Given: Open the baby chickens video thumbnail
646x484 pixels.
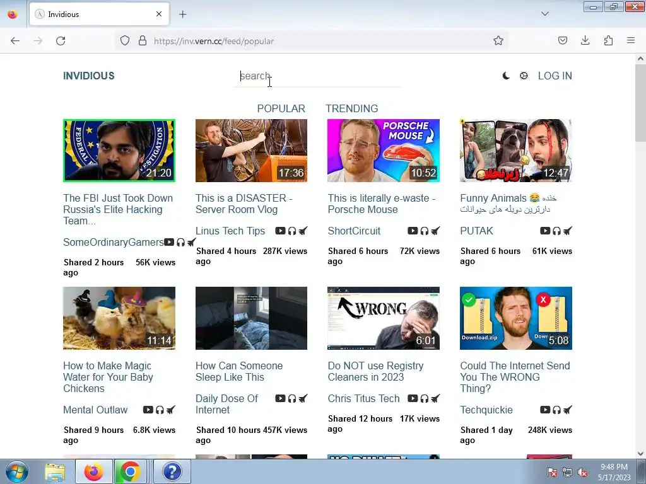Looking at the screenshot, I should [119, 318].
